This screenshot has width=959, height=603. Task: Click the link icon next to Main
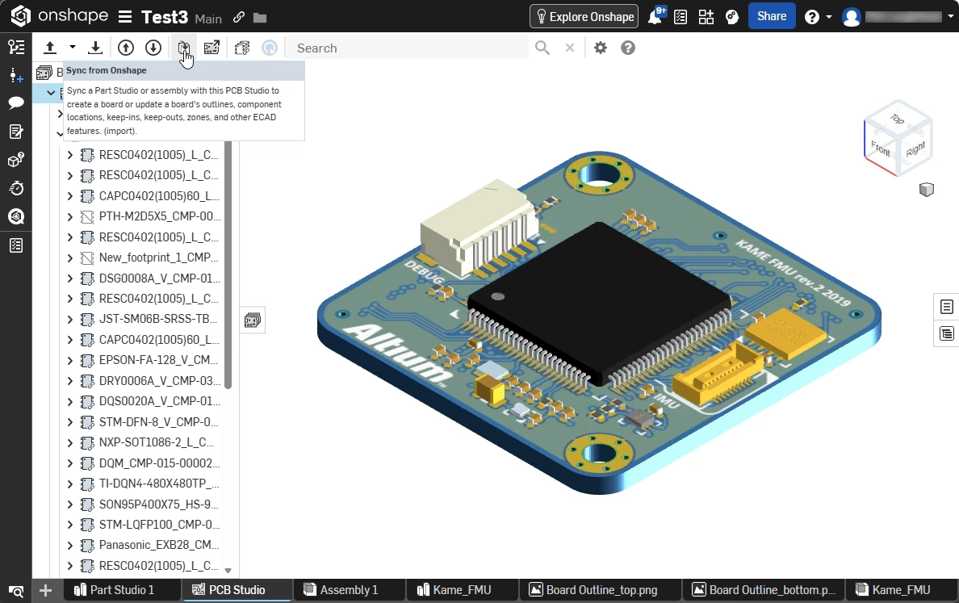(238, 18)
